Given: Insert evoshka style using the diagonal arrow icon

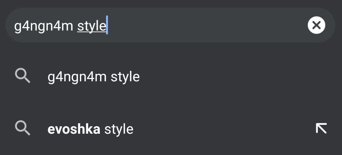Looking at the screenshot, I should (321, 128).
